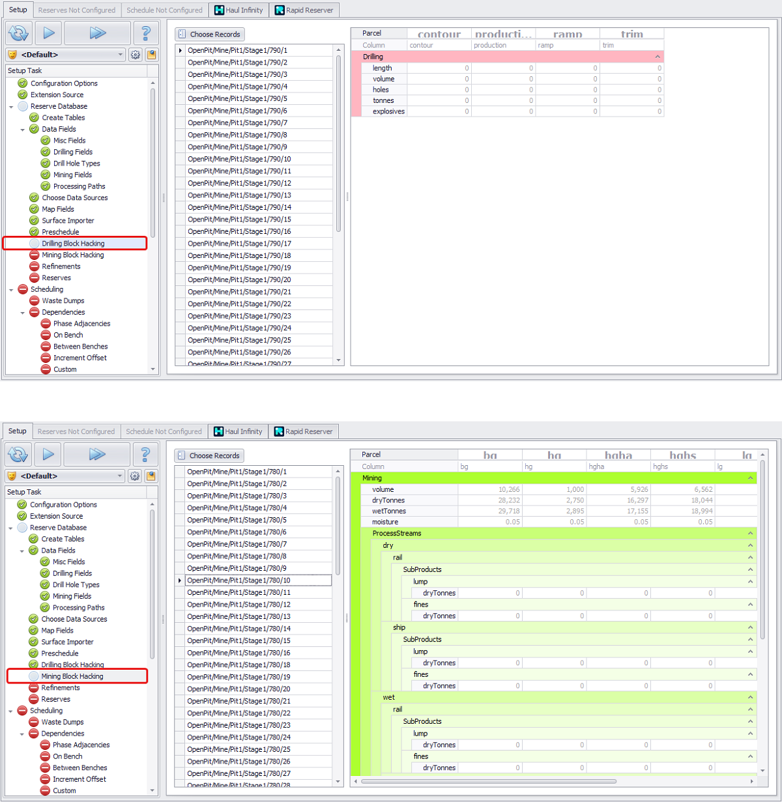Open Rapid Reserver tab in lower window

(303, 431)
